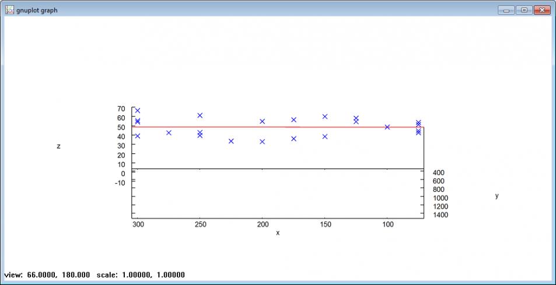Screen dimensions: 556x285
Task: Click the 1400 tick label on the y axis
Action: tap(440, 215)
